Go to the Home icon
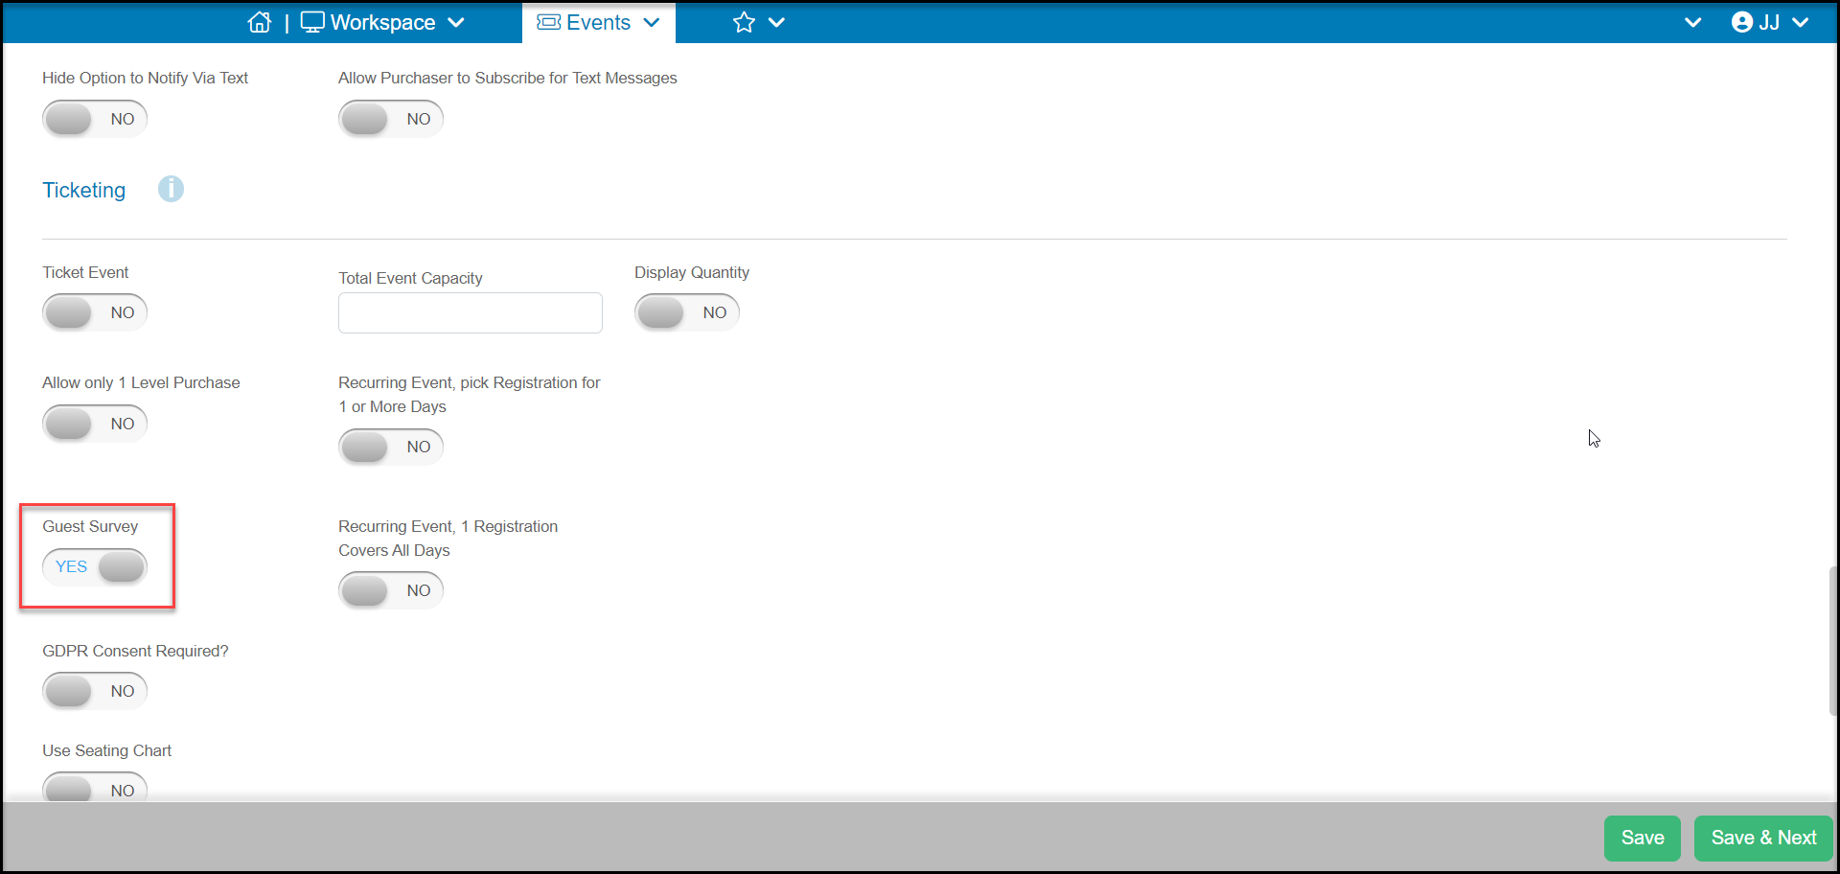1840x874 pixels. point(260,22)
